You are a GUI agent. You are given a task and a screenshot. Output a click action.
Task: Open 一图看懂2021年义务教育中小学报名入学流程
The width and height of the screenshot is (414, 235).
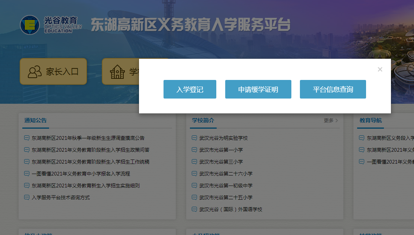[x=81, y=174]
